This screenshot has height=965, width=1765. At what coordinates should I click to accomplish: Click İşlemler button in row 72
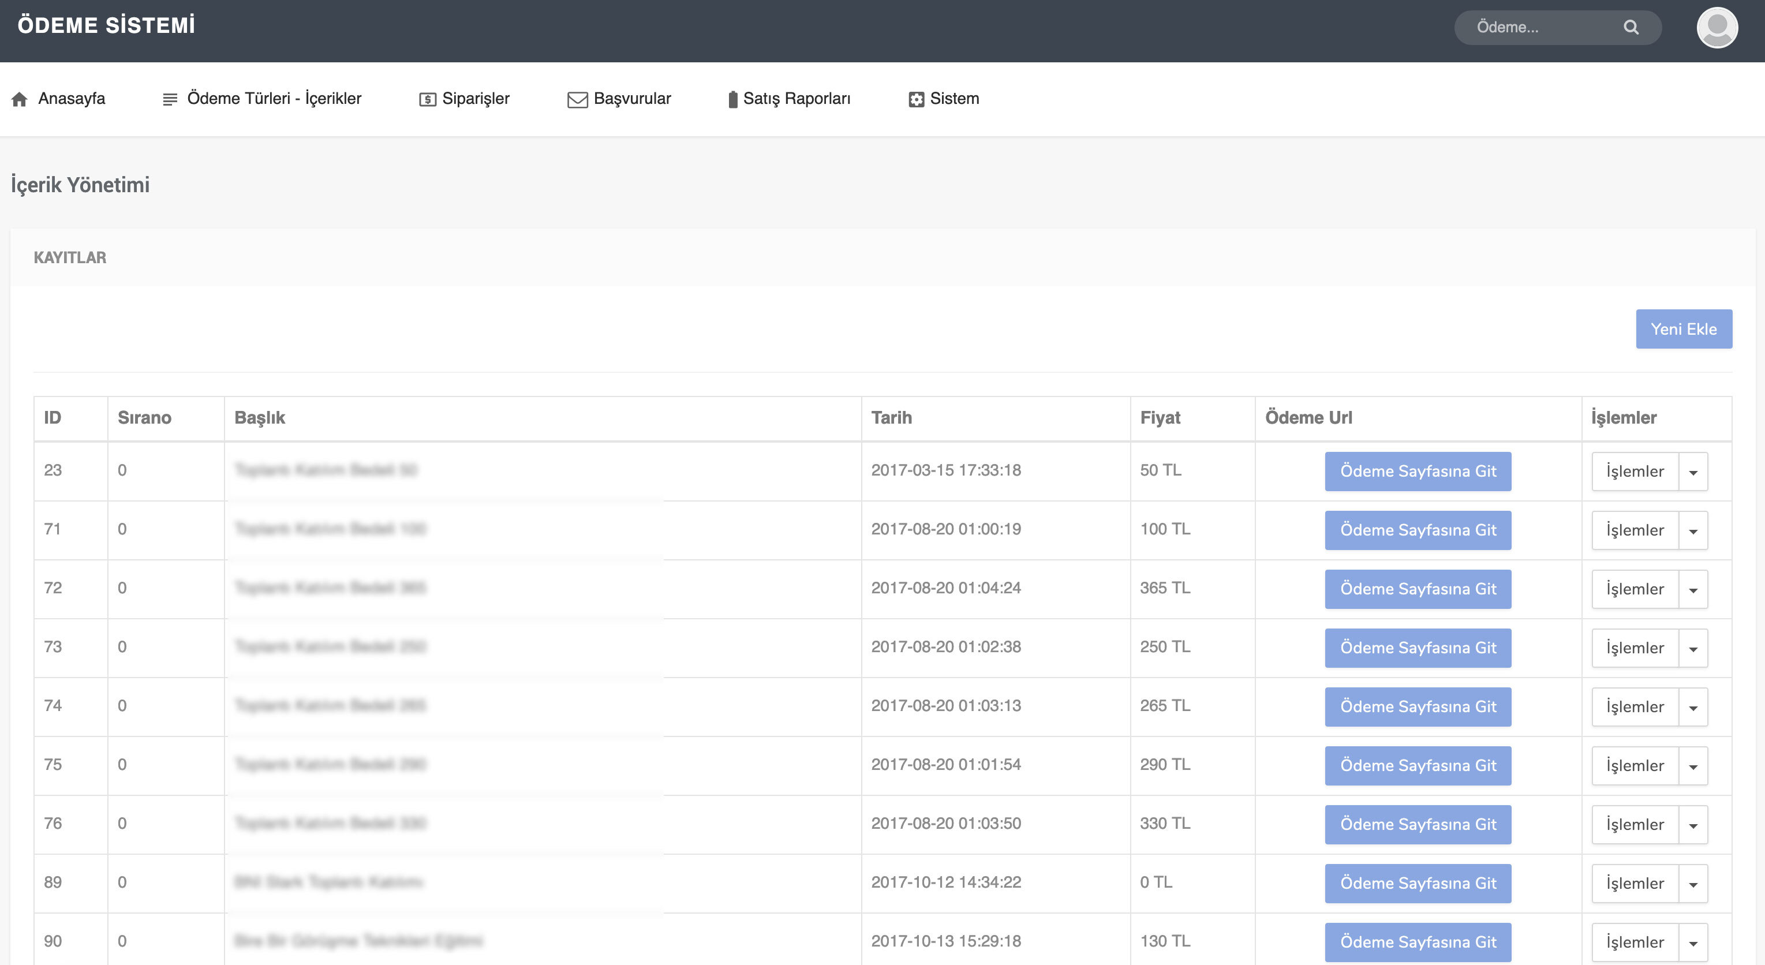tap(1635, 589)
